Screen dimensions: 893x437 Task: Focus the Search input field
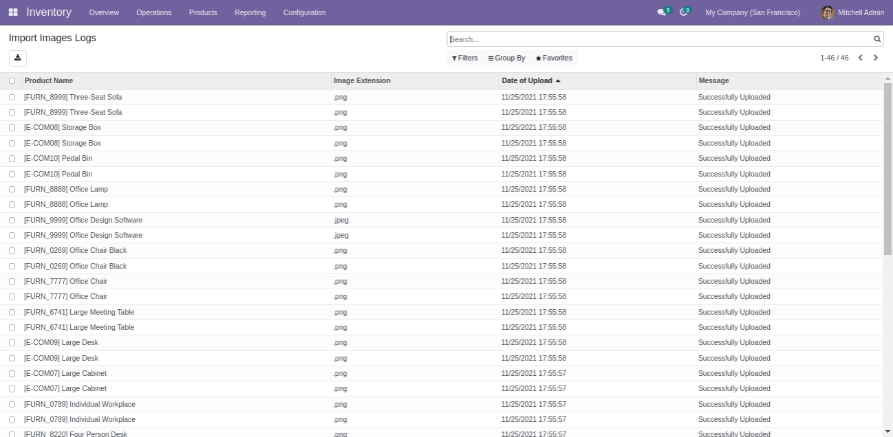pyautogui.click(x=659, y=39)
